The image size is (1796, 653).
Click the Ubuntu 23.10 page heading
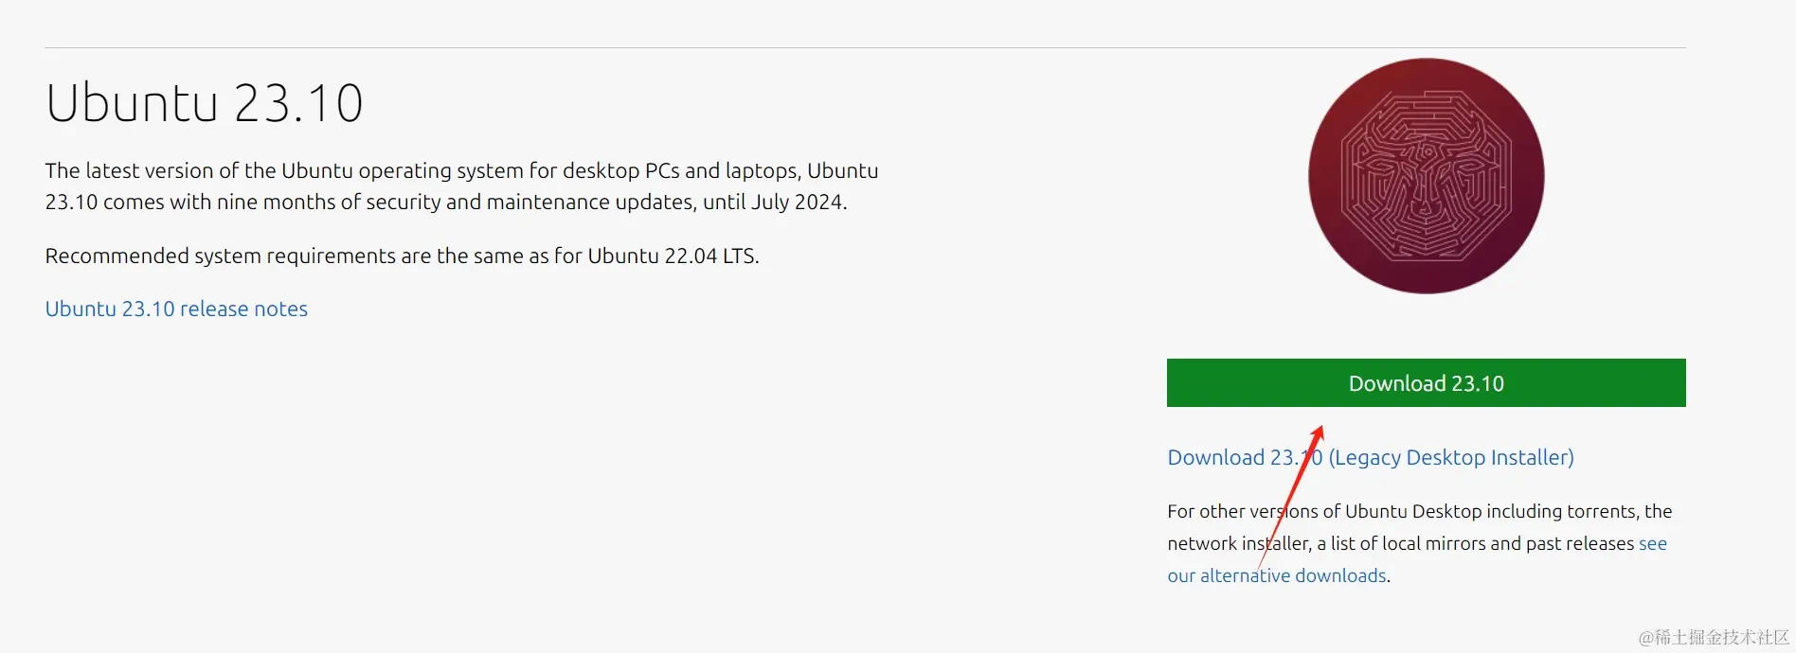coord(205,103)
